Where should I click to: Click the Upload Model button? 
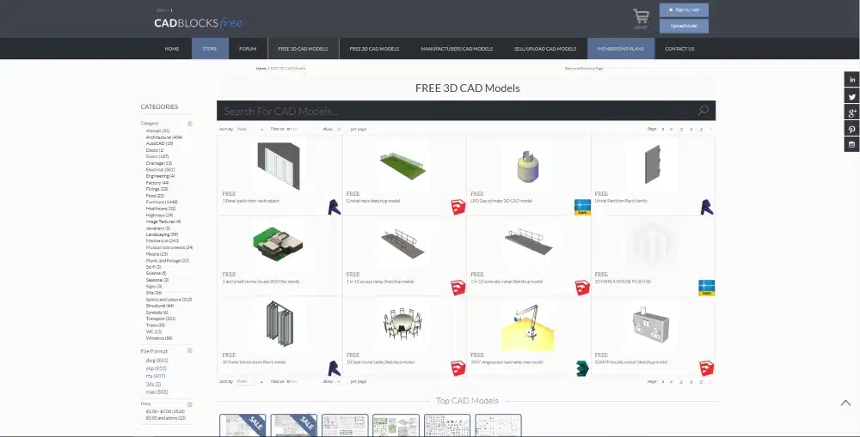[x=684, y=26]
